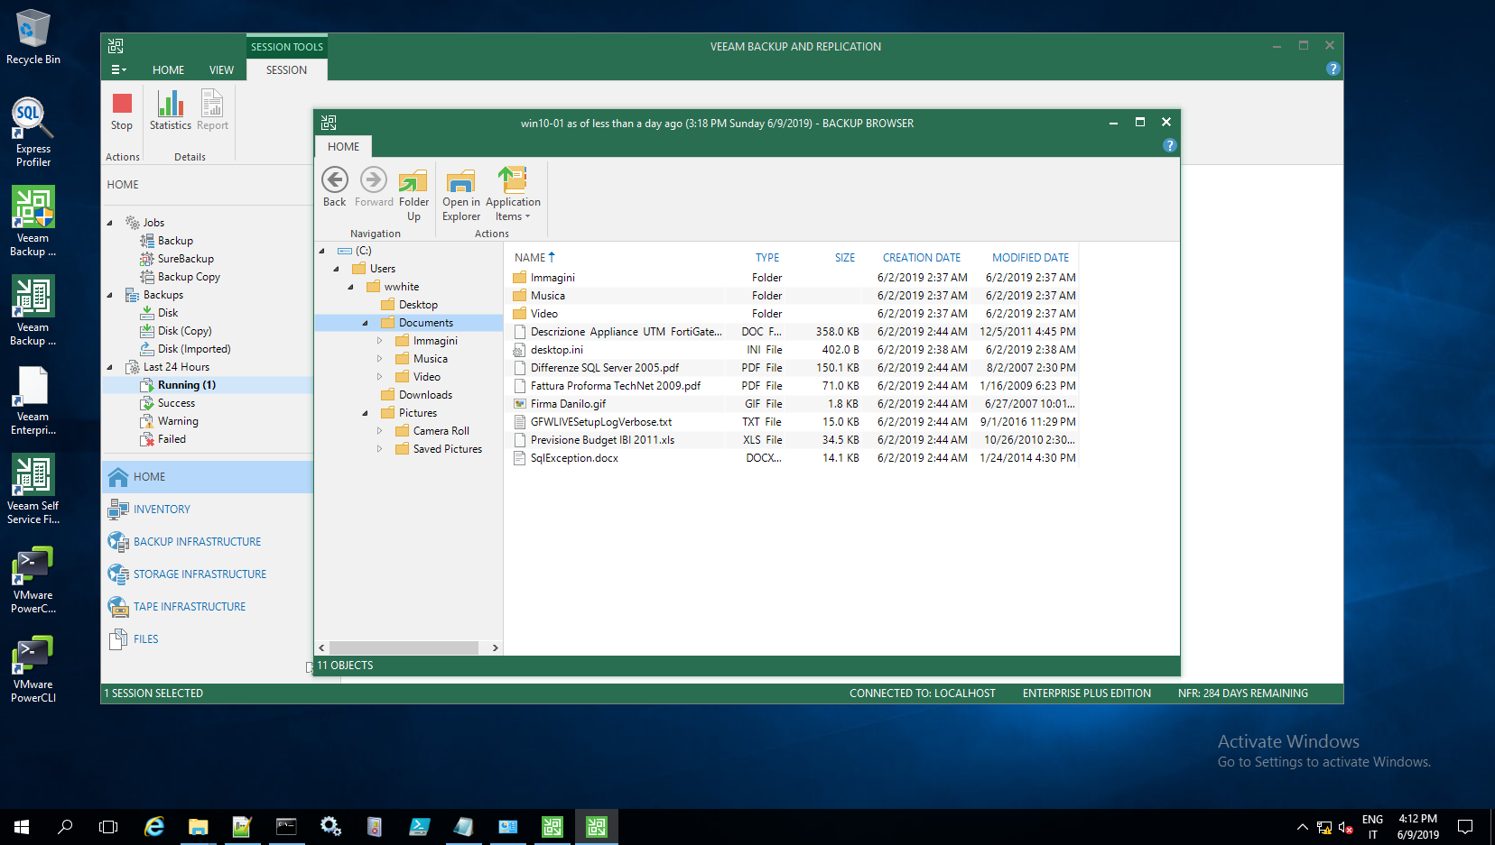Select HOME view in navigation pane

(x=208, y=477)
